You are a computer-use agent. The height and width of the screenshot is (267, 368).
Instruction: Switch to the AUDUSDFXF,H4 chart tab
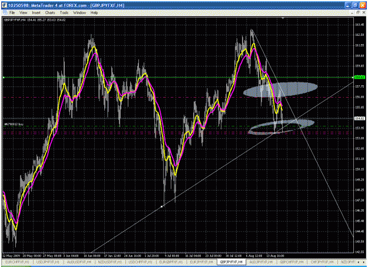tap(79, 262)
